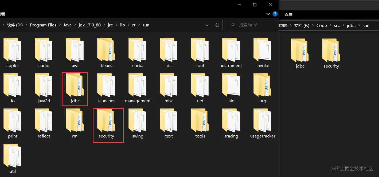Go to src breadcrumb in right window
This screenshot has height=177, width=379.
click(337, 26)
